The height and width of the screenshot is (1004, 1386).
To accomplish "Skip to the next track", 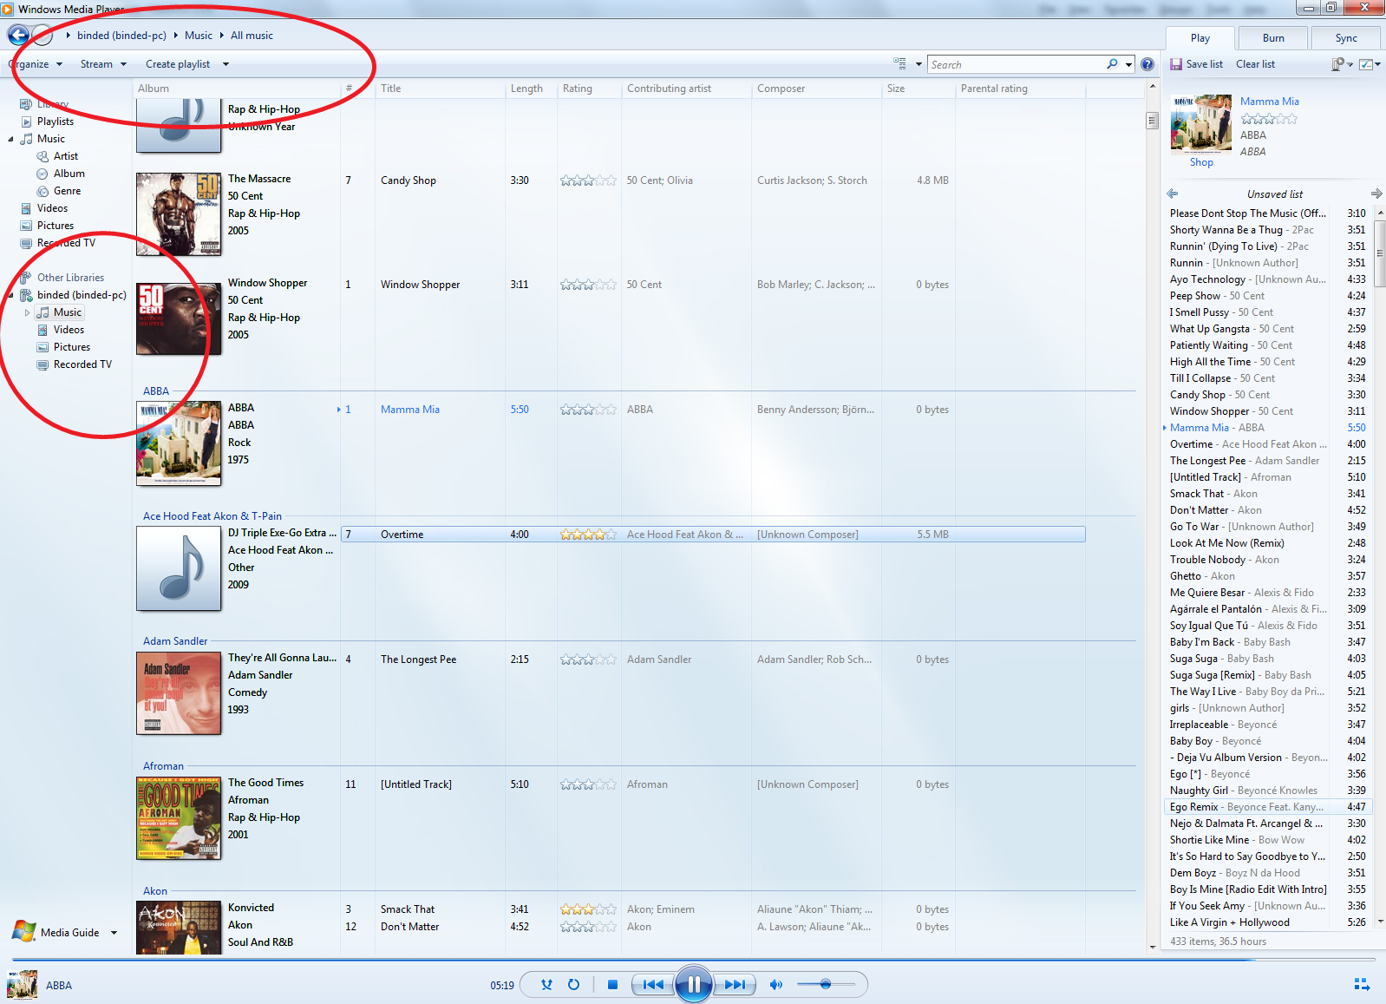I will [735, 985].
